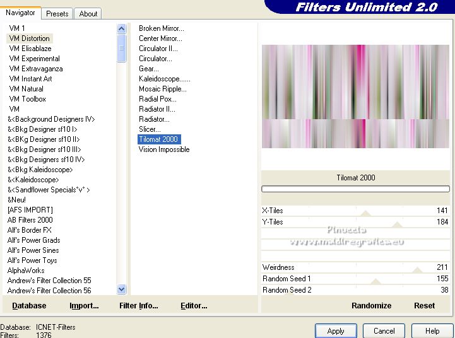The height and width of the screenshot is (338, 455).
Task: Select VM Instant Art category
Action: click(30, 79)
